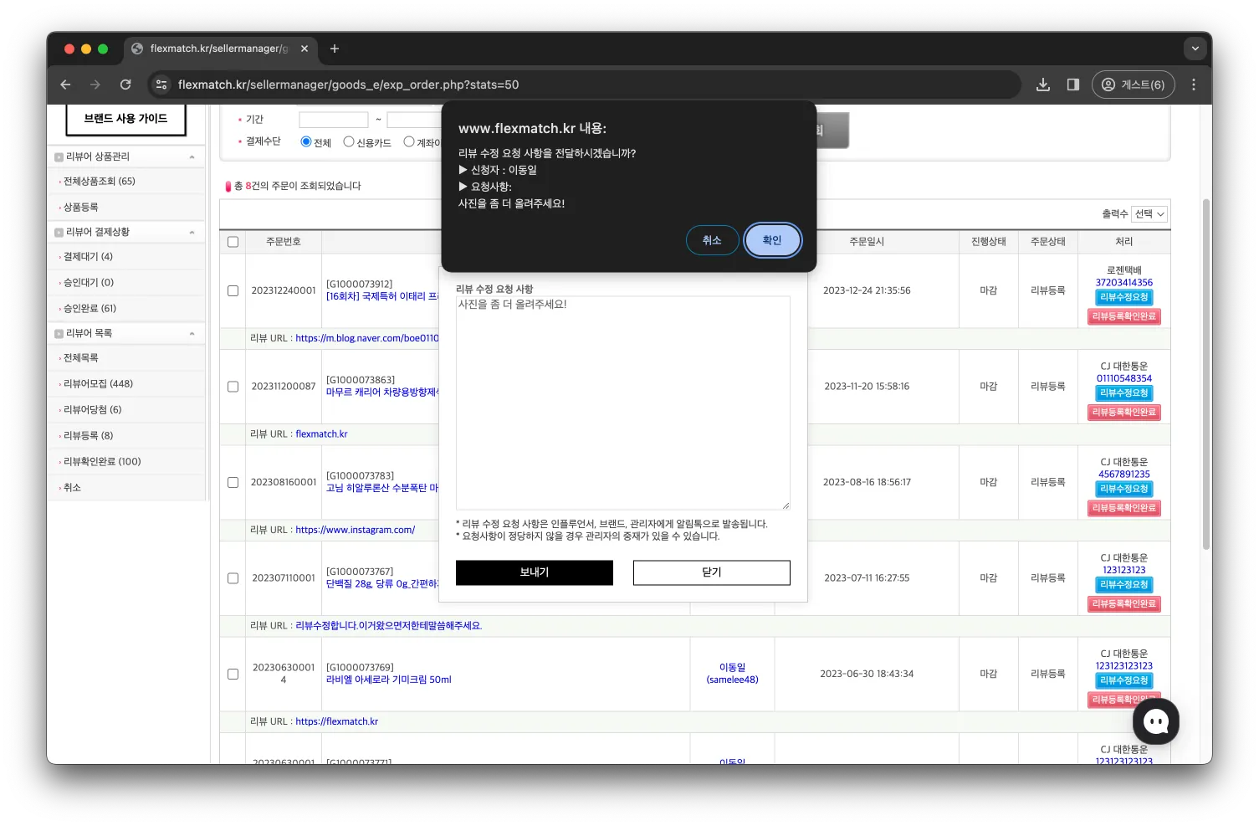
Task: Click the 리뷰 수정 요청 사항 text area
Action: (623, 403)
